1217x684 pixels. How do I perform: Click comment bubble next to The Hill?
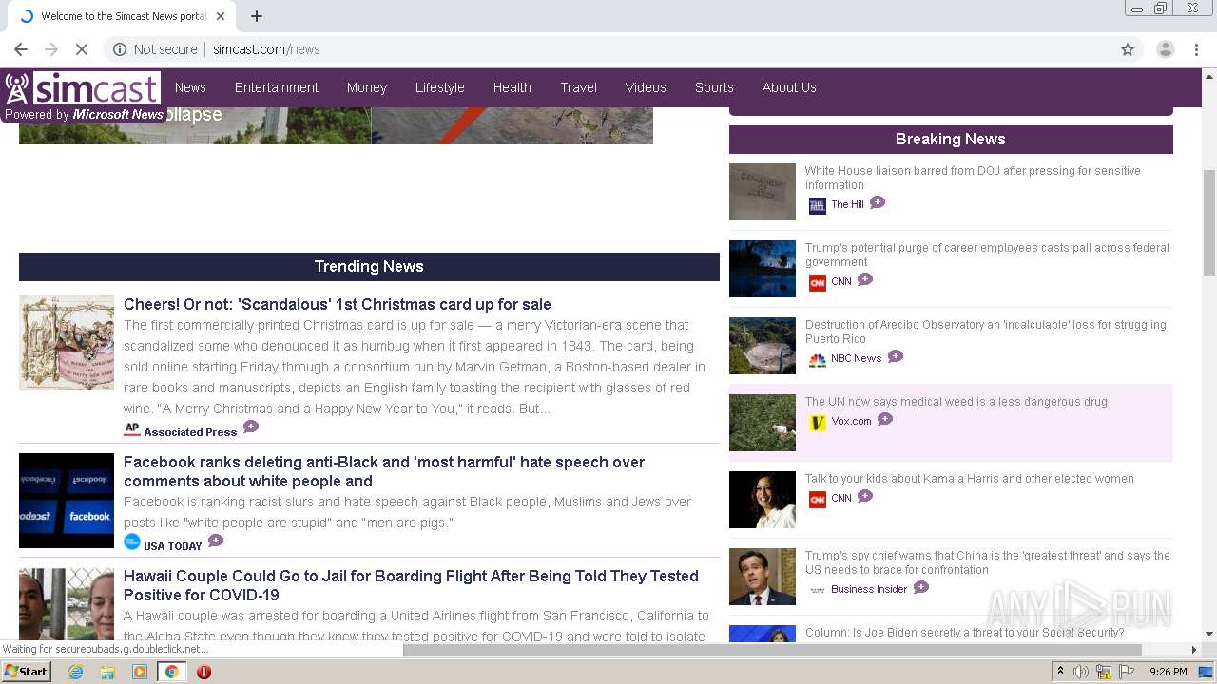(x=878, y=202)
